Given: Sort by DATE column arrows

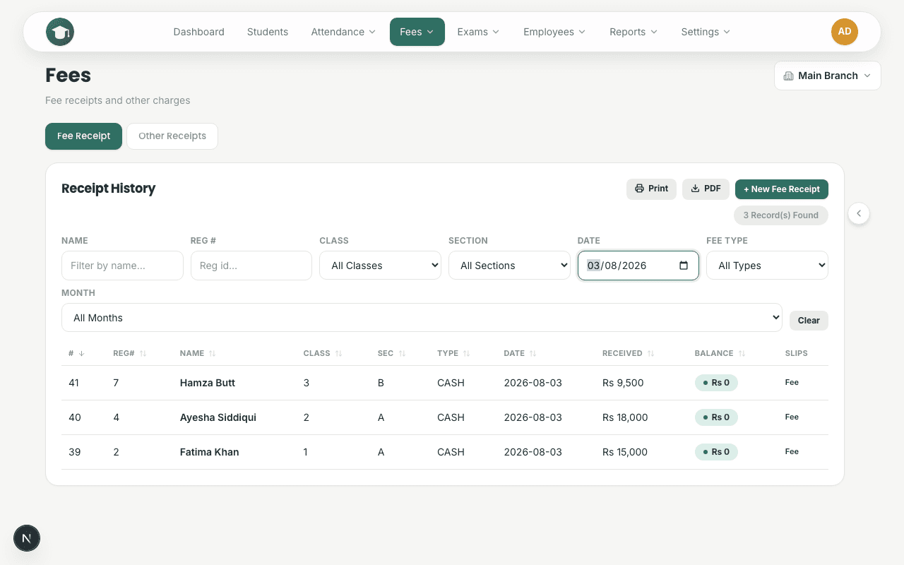Looking at the screenshot, I should 533,353.
